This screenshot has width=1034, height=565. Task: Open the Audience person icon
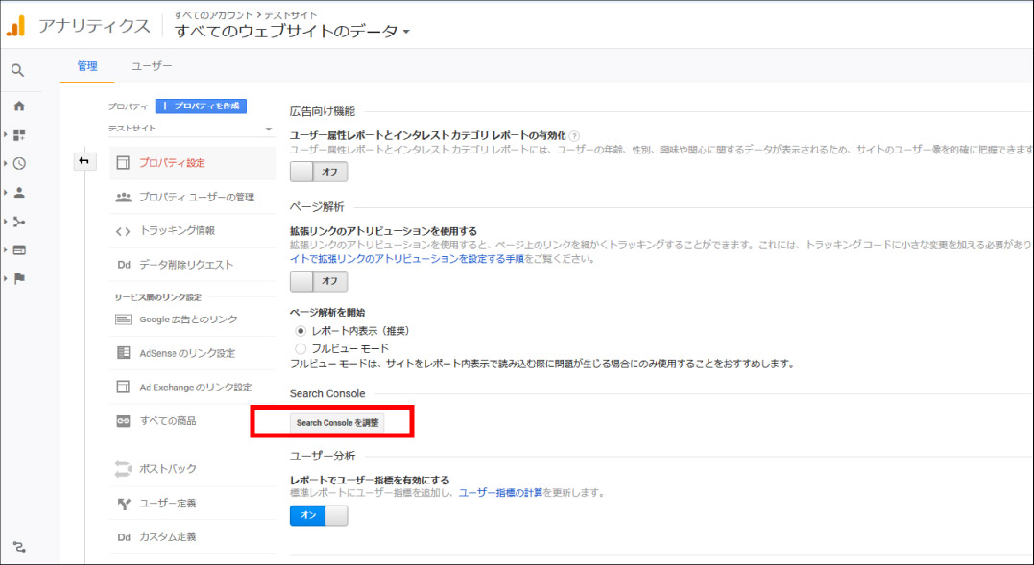point(19,193)
